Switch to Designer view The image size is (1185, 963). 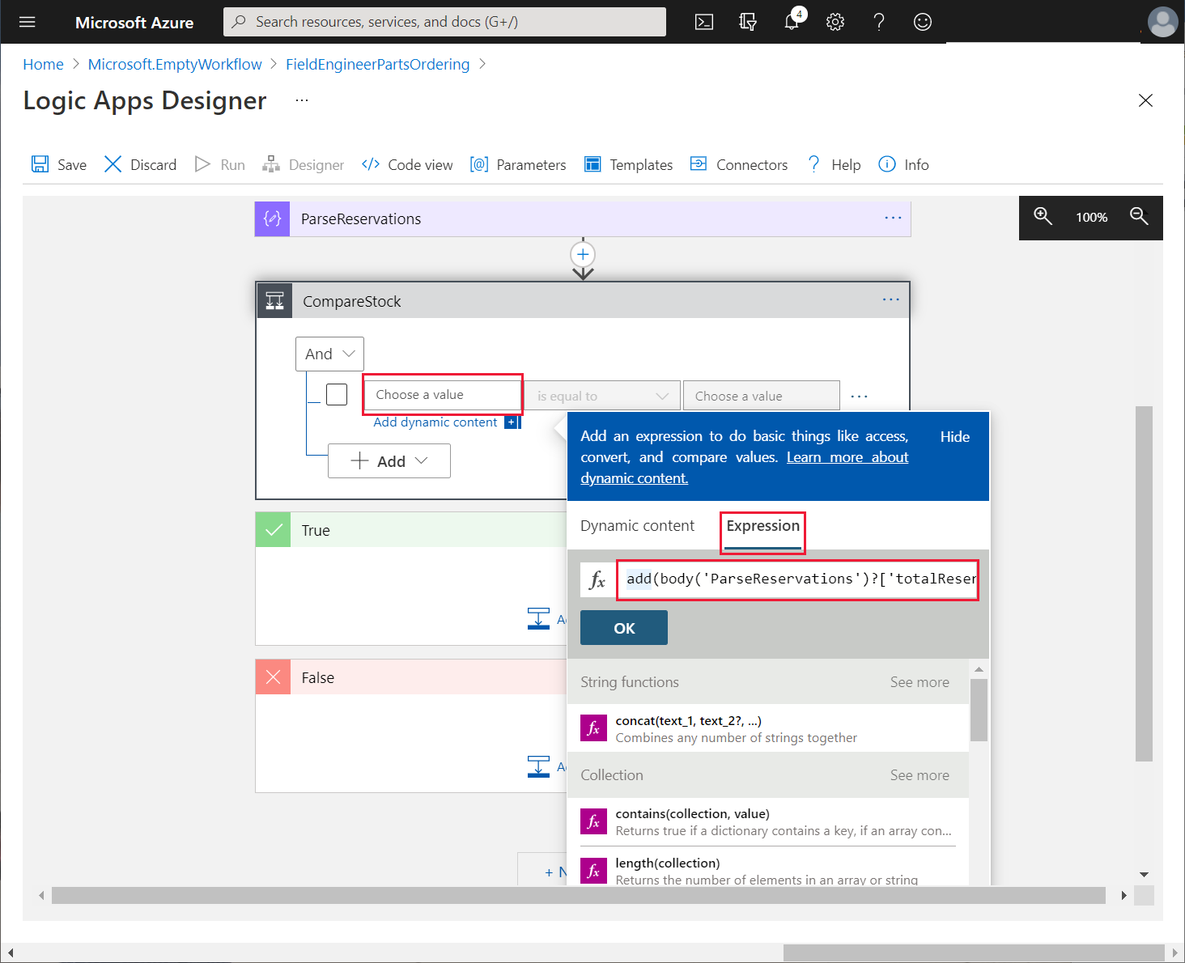[304, 164]
